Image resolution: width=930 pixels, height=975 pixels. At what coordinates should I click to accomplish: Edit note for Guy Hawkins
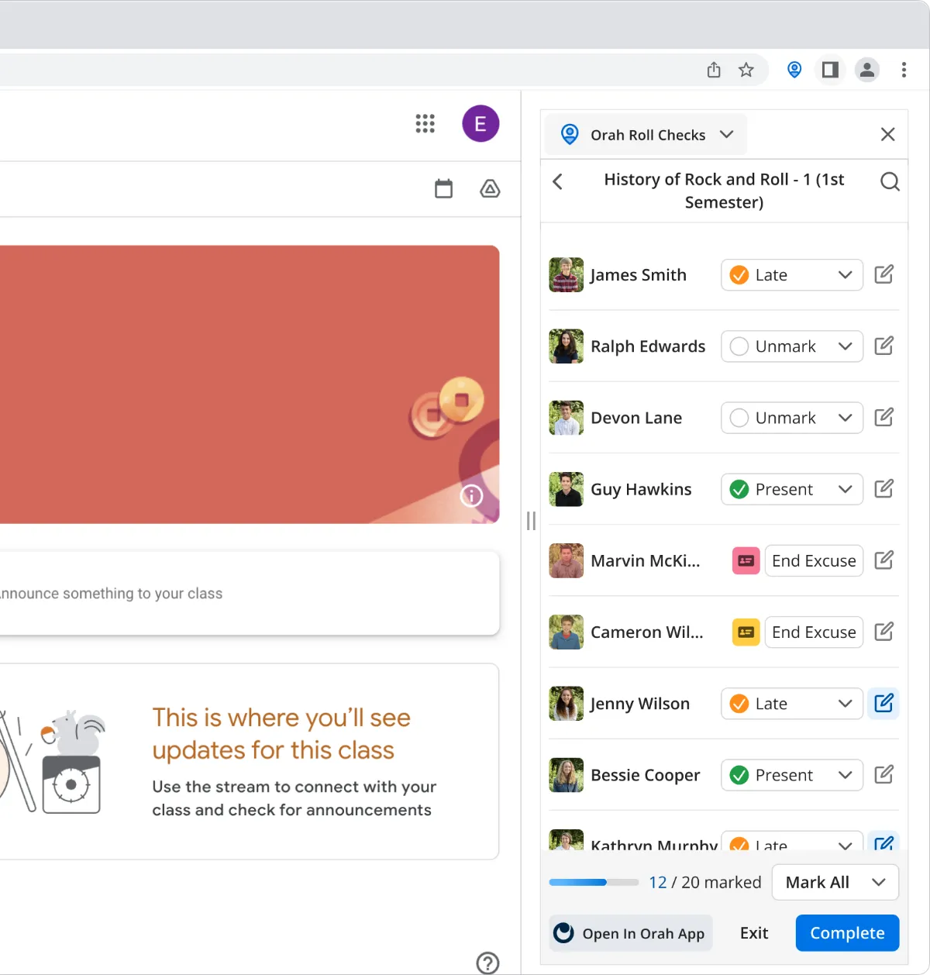point(883,489)
